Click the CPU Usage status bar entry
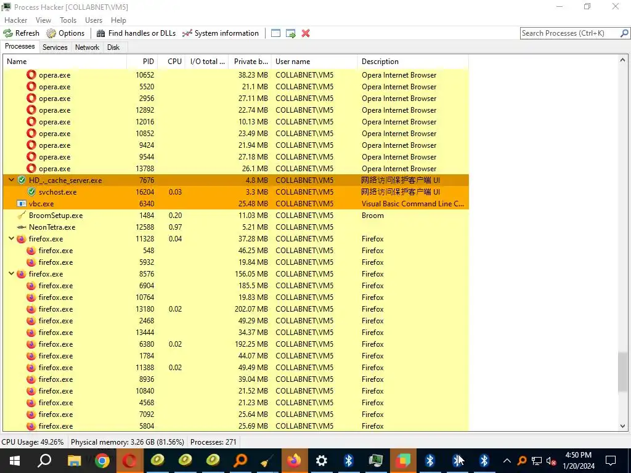 tap(33, 442)
